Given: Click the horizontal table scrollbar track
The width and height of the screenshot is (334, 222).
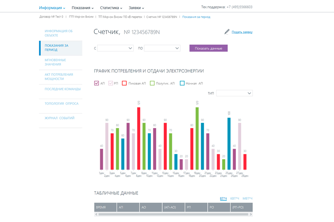Looking at the screenshot, I should tap(173, 215).
